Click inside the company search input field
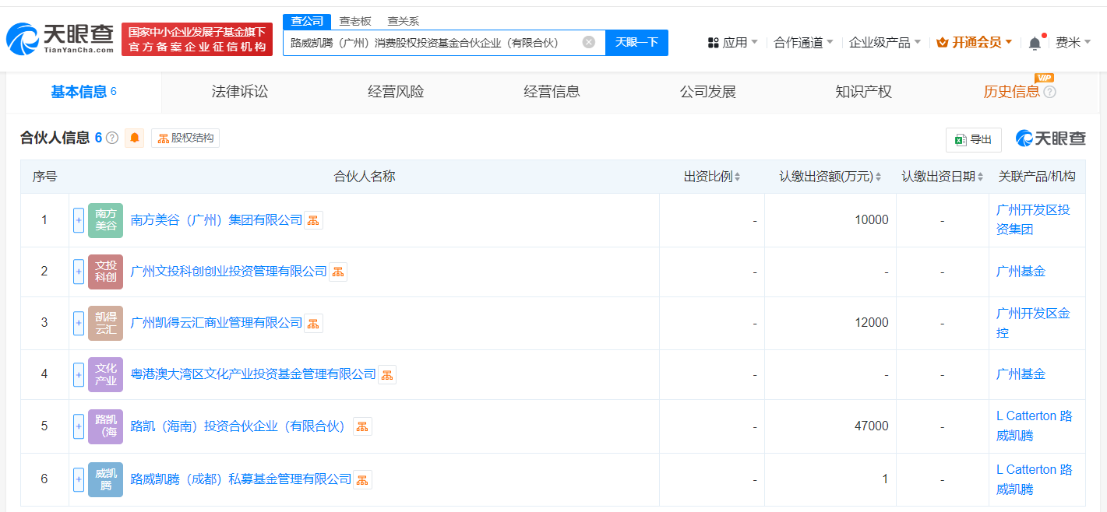 pyautogui.click(x=436, y=43)
